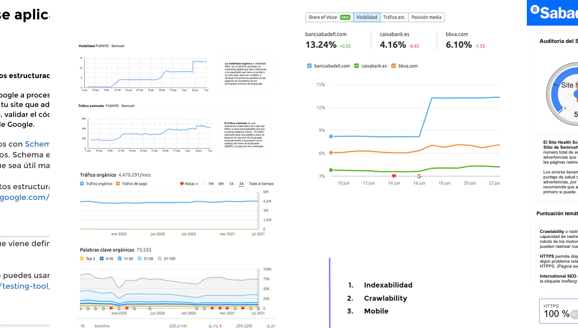Click the red note marker at 14 jun
Image resolution: width=578 pixels, height=328 pixels.
point(394,176)
